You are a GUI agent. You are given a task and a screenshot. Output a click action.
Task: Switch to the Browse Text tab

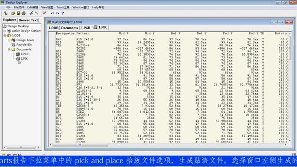[28, 20]
